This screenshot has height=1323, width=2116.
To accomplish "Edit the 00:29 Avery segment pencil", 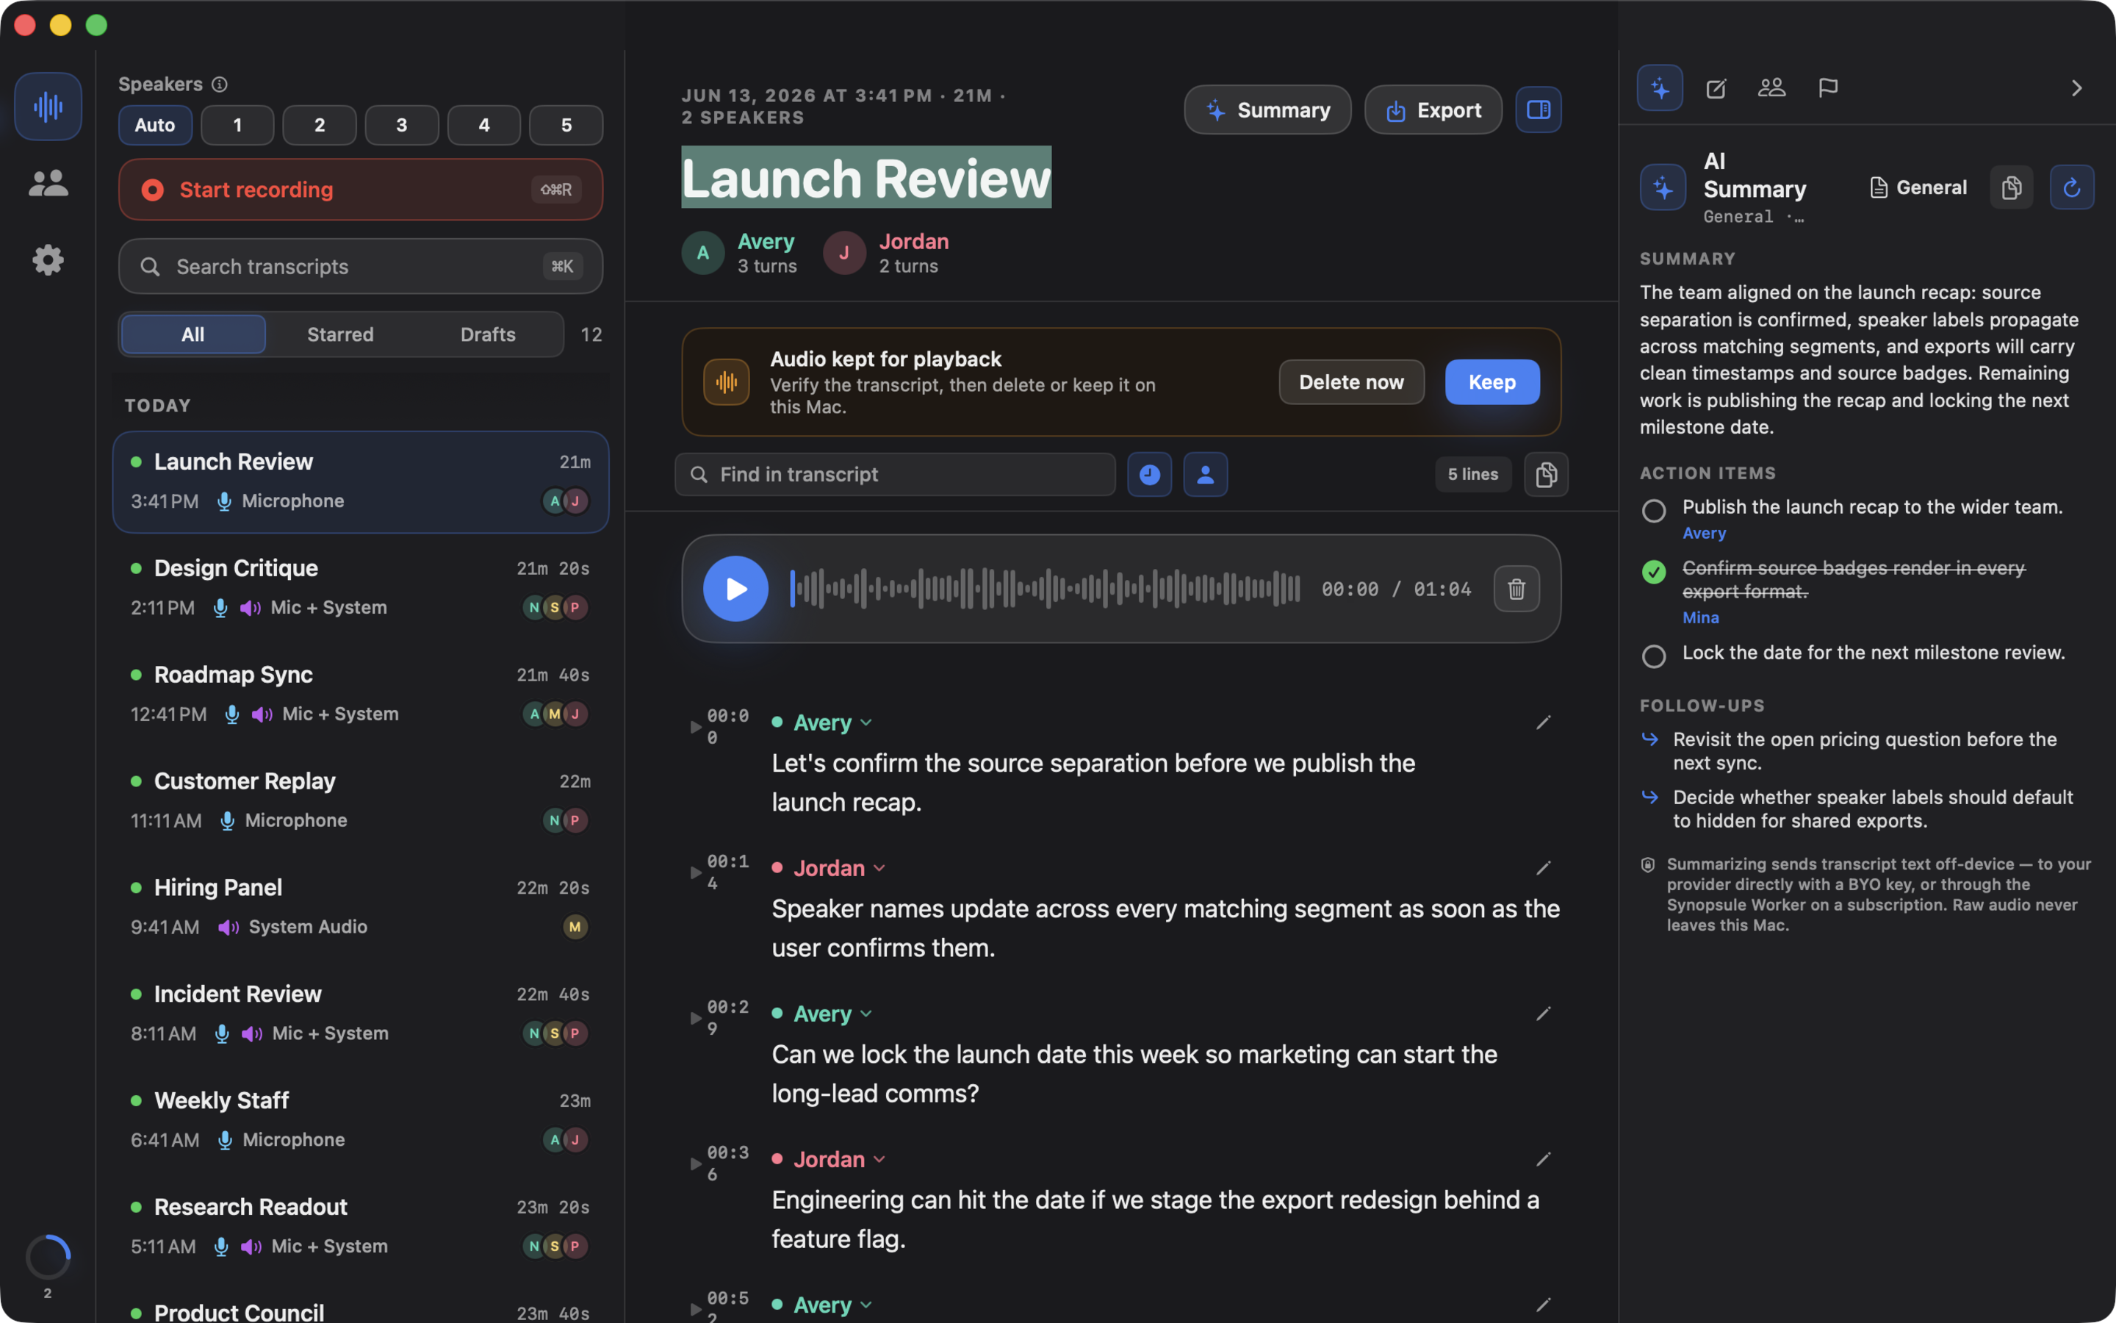I will [1543, 1014].
